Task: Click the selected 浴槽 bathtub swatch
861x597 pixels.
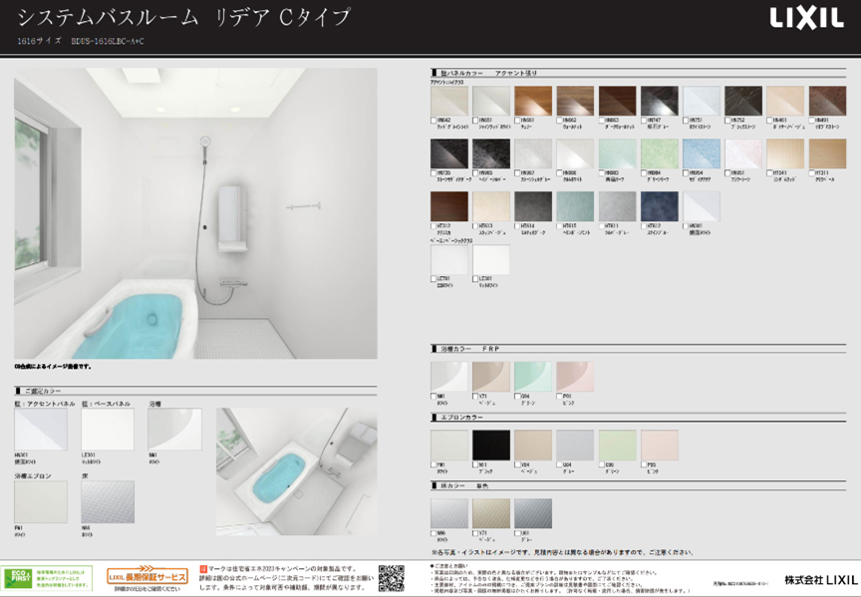Action: (174, 430)
